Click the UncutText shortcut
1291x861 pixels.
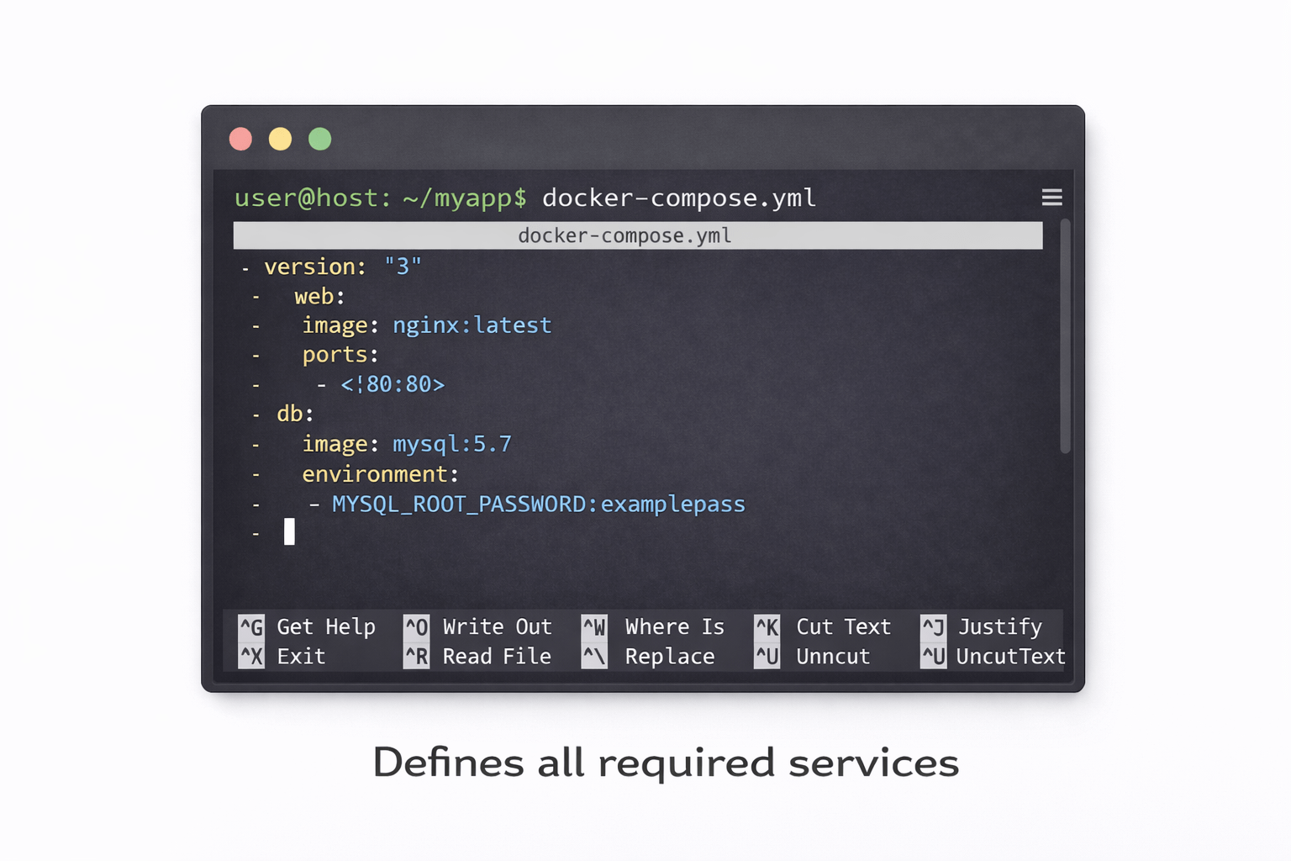pos(993,656)
